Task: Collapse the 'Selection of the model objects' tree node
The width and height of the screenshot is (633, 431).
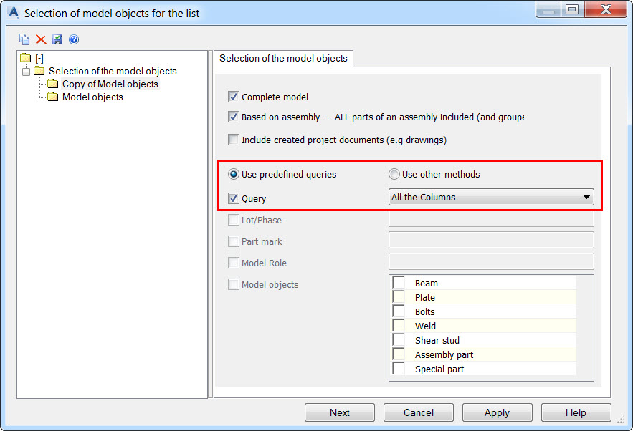Action: coord(26,71)
